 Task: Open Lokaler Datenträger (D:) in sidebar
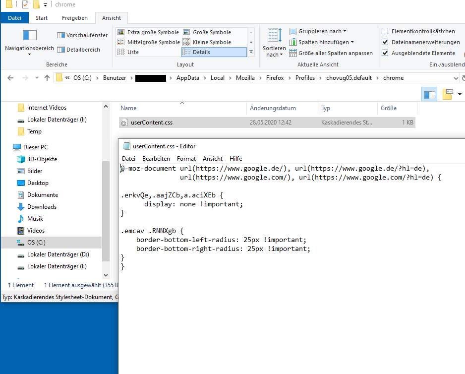pyautogui.click(x=53, y=254)
